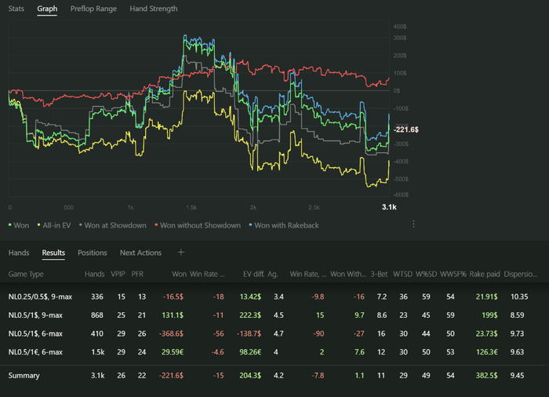Switch to the Positions tab

point(92,253)
